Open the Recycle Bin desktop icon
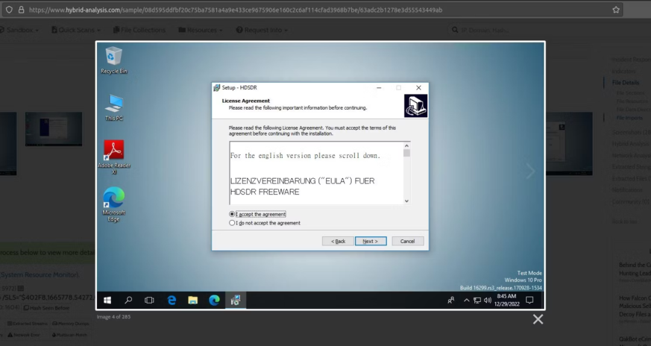651x346 pixels. tap(114, 59)
